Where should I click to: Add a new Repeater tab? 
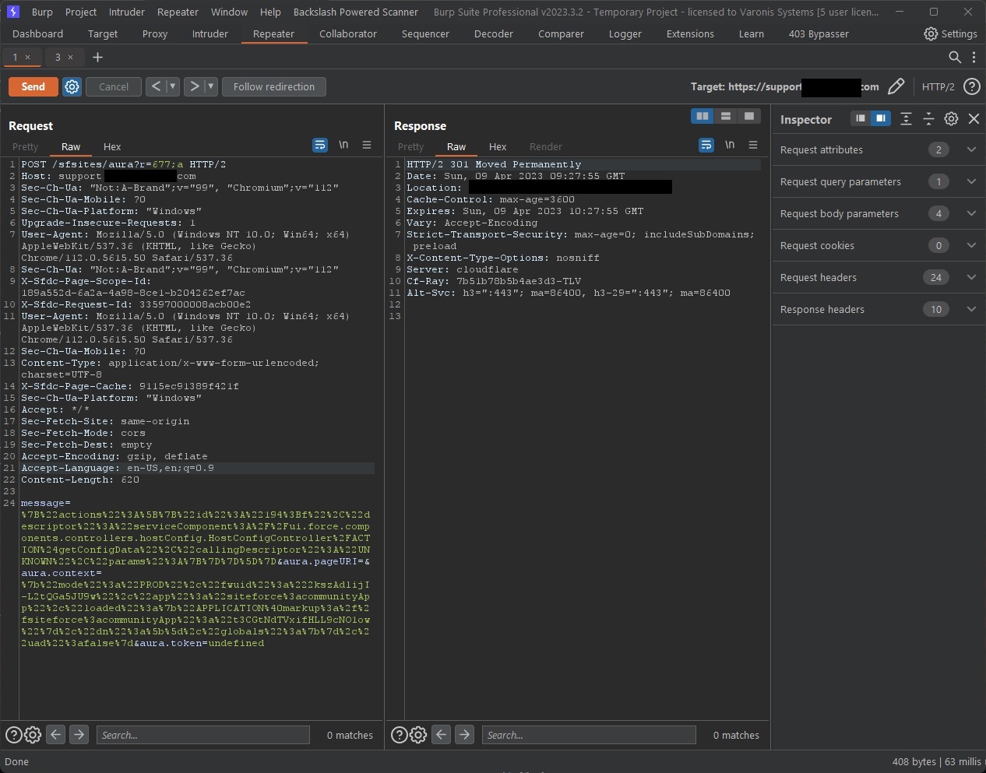pyautogui.click(x=97, y=57)
